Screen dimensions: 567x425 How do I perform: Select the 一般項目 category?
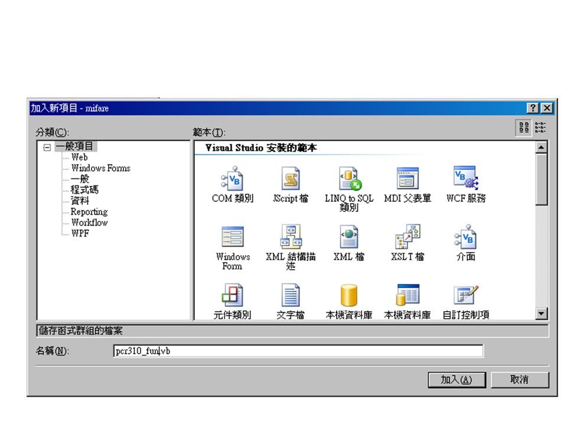(x=75, y=146)
